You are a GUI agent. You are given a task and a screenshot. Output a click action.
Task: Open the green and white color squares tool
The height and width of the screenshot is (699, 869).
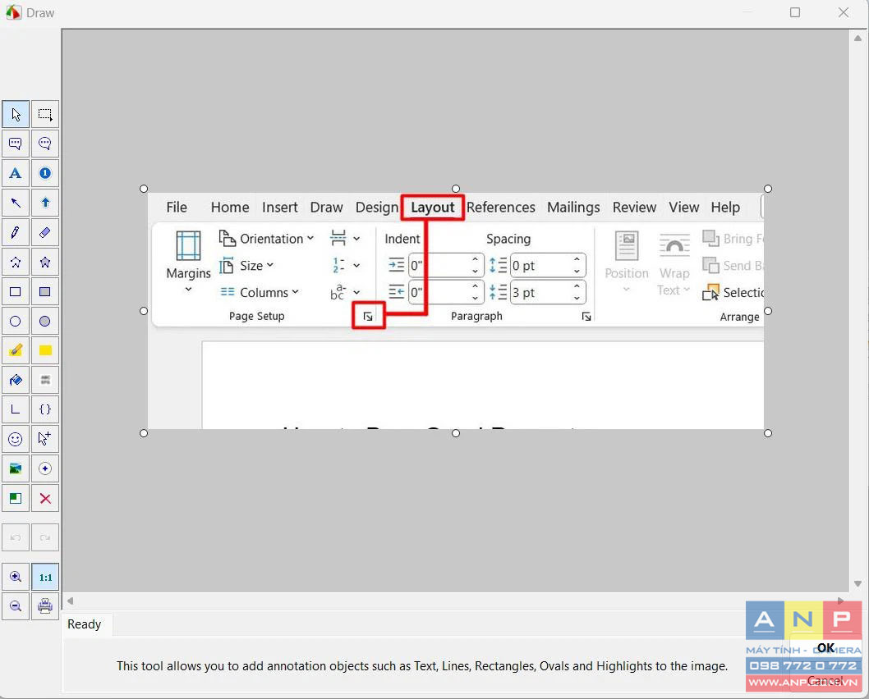click(16, 498)
